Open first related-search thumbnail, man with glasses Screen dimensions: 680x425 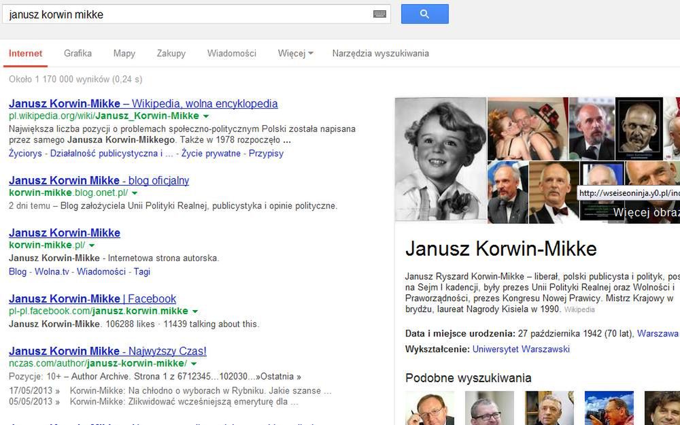[429, 408]
